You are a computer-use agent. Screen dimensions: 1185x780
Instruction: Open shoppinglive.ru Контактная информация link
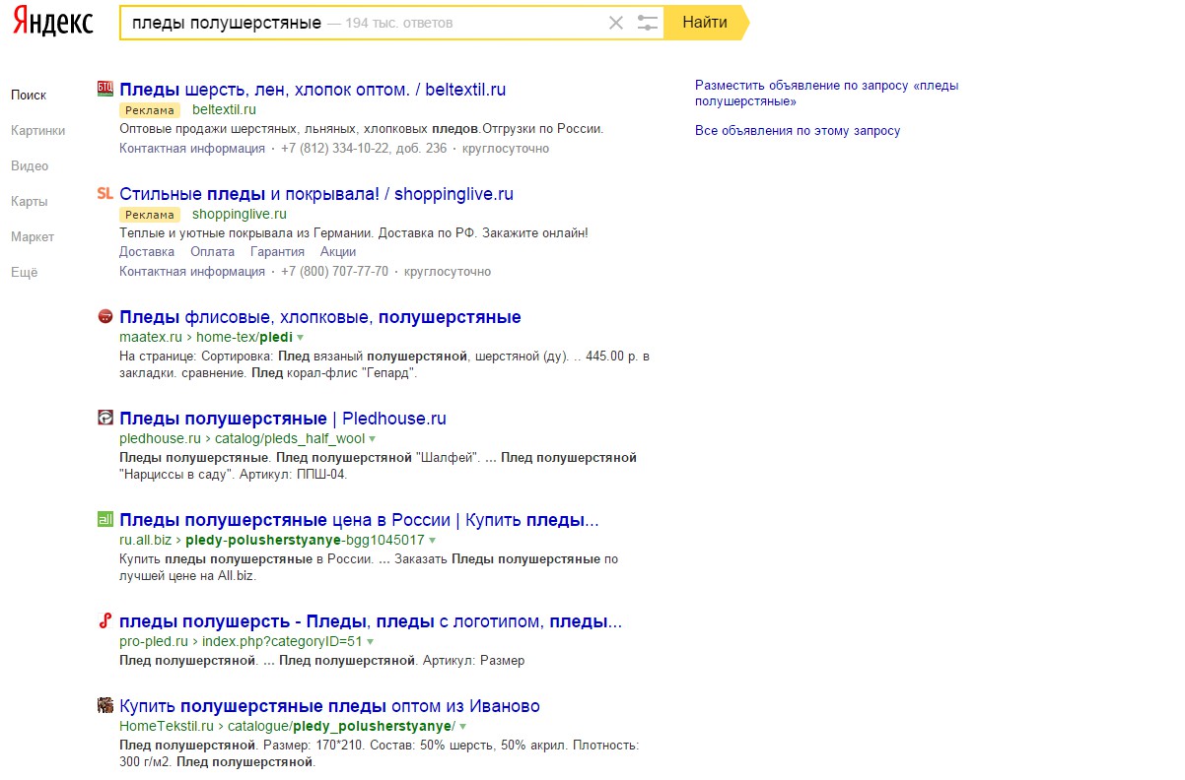coord(192,272)
